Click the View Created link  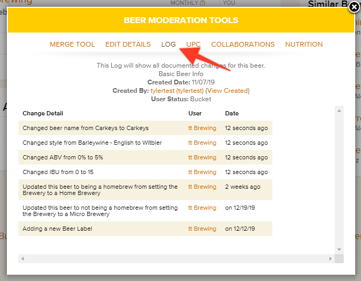(227, 91)
